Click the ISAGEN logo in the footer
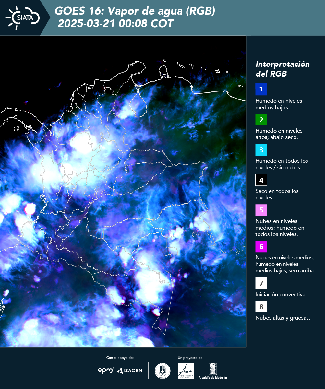 [x=129, y=371]
